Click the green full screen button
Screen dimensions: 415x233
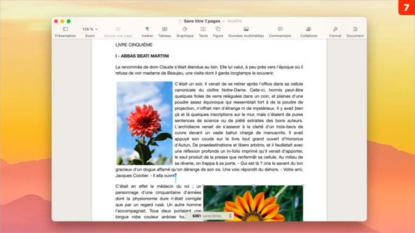click(x=69, y=21)
